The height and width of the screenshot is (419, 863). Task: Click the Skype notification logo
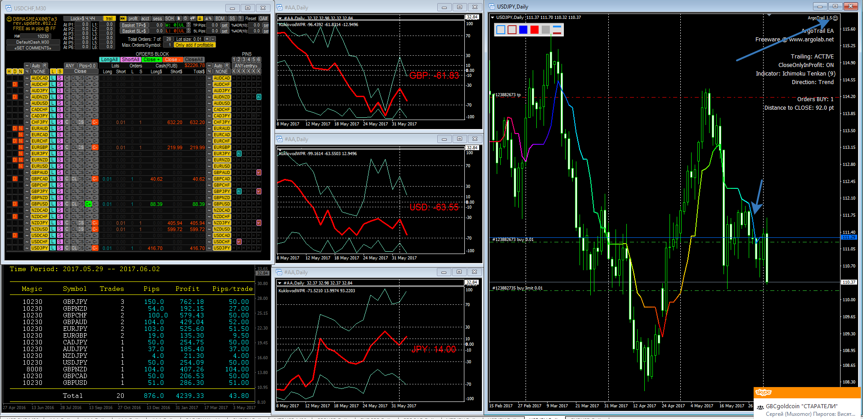[x=764, y=392]
